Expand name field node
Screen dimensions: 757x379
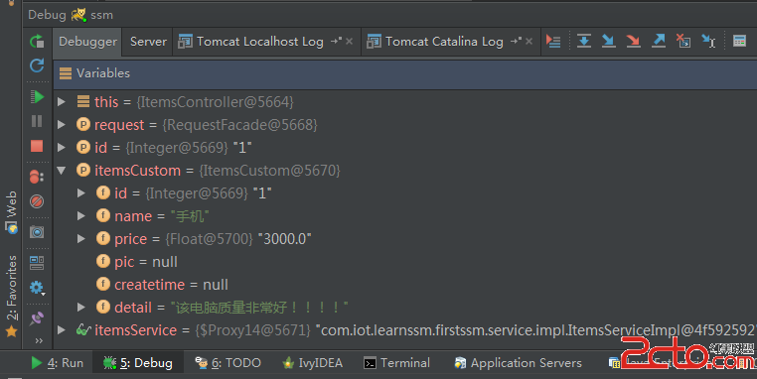pyautogui.click(x=81, y=215)
